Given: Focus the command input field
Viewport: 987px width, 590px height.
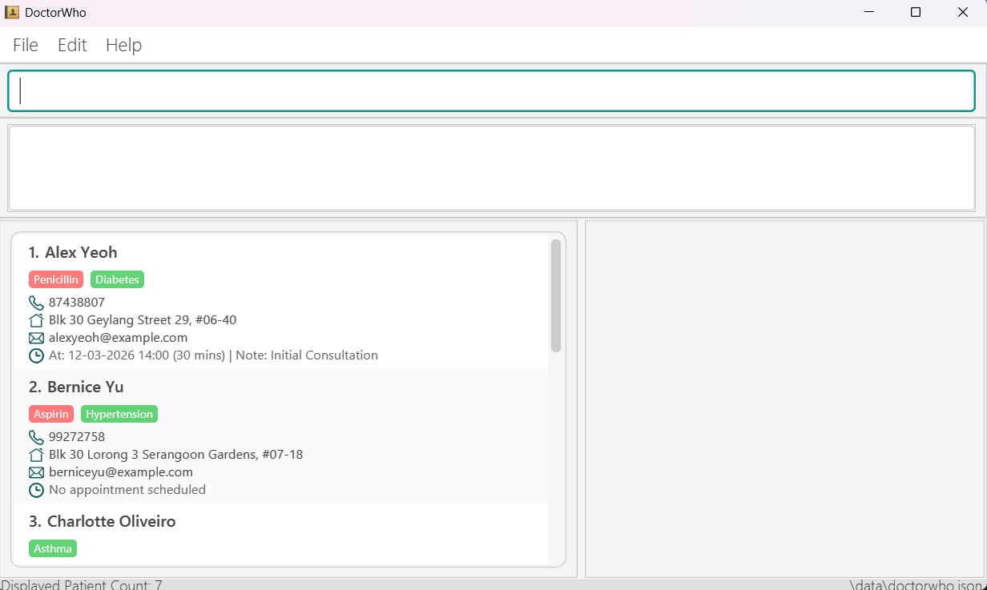Looking at the screenshot, I should point(490,91).
